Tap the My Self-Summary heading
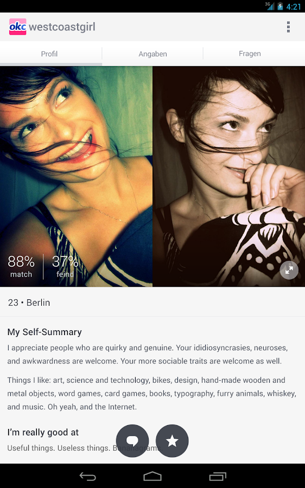This screenshot has width=305, height=488. [x=45, y=332]
